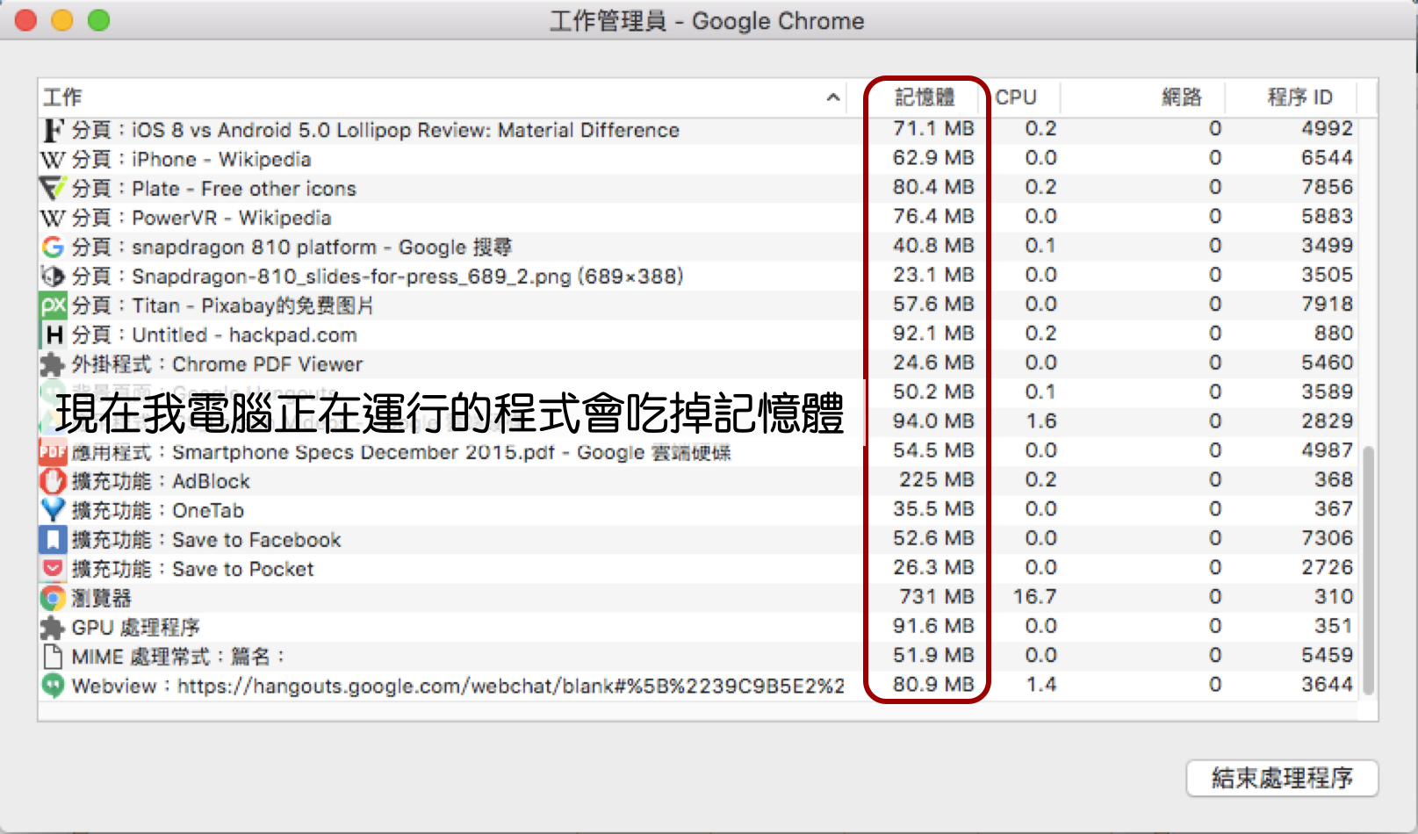Click process ID 6544

coord(1327,158)
